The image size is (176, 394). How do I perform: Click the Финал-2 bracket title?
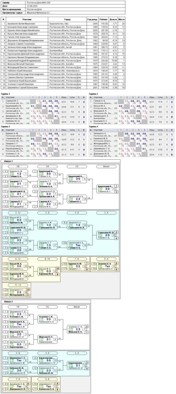(x=8, y=302)
